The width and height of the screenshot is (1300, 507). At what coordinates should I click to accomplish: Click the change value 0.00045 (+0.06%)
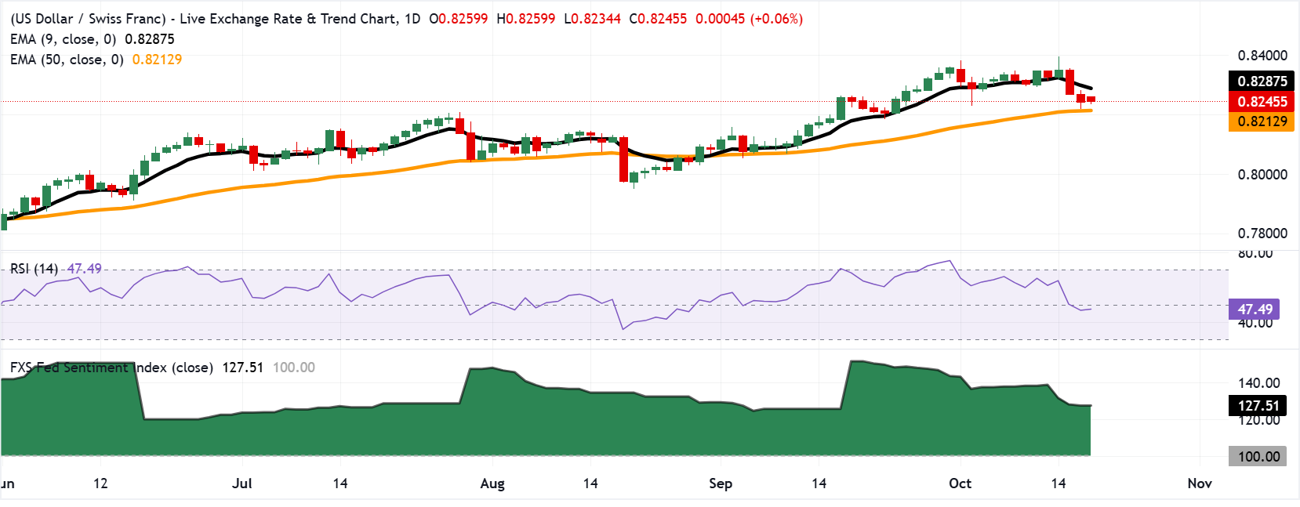pos(750,19)
